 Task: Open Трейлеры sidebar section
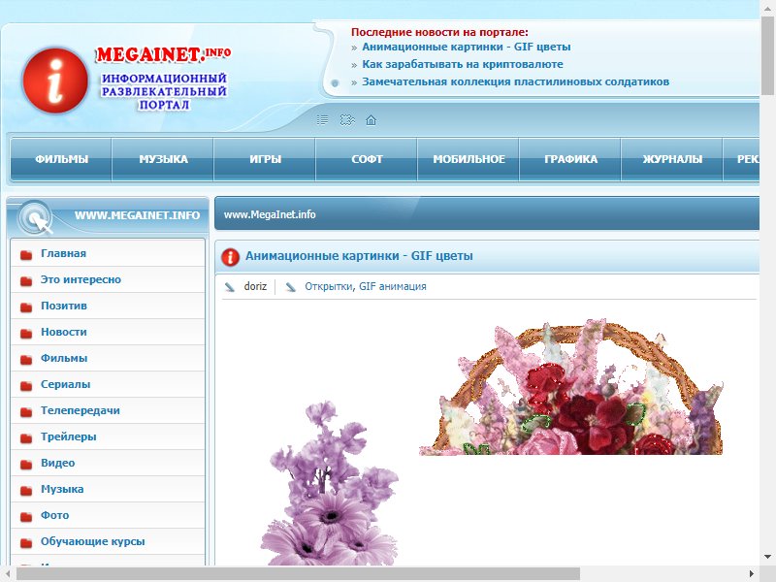[x=68, y=437]
